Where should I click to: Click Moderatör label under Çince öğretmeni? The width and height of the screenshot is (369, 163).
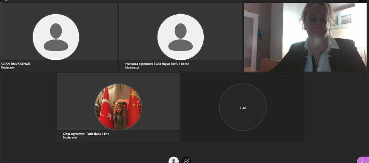click(x=70, y=138)
